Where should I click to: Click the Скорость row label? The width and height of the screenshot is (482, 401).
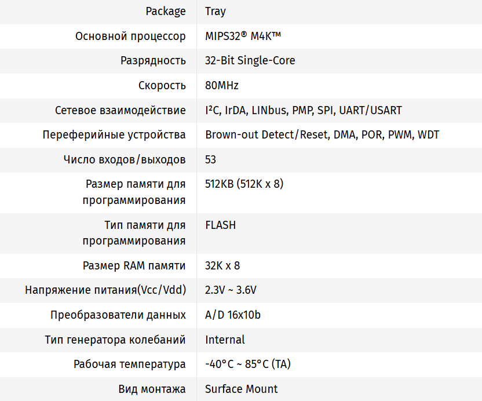pyautogui.click(x=162, y=86)
